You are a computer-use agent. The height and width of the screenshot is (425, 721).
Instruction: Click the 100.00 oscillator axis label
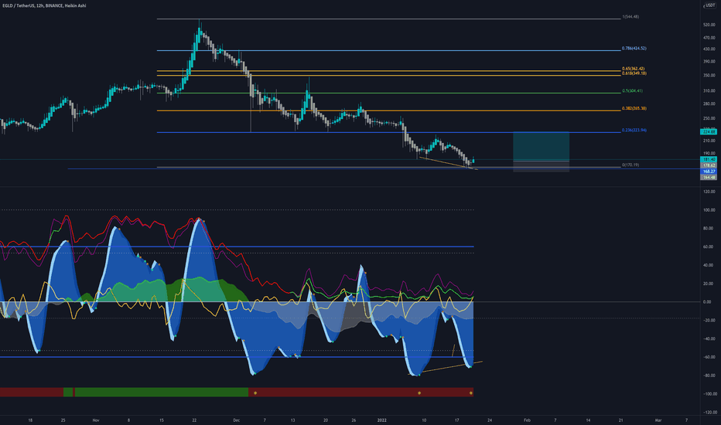[709, 210]
